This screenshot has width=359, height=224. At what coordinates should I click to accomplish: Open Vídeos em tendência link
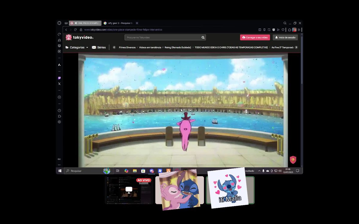[x=150, y=47]
